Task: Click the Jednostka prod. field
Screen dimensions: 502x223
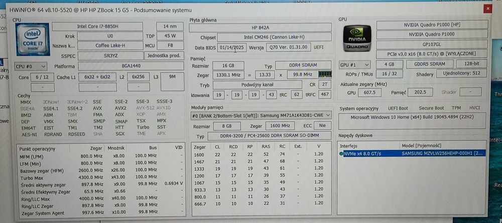Action: 164,56
